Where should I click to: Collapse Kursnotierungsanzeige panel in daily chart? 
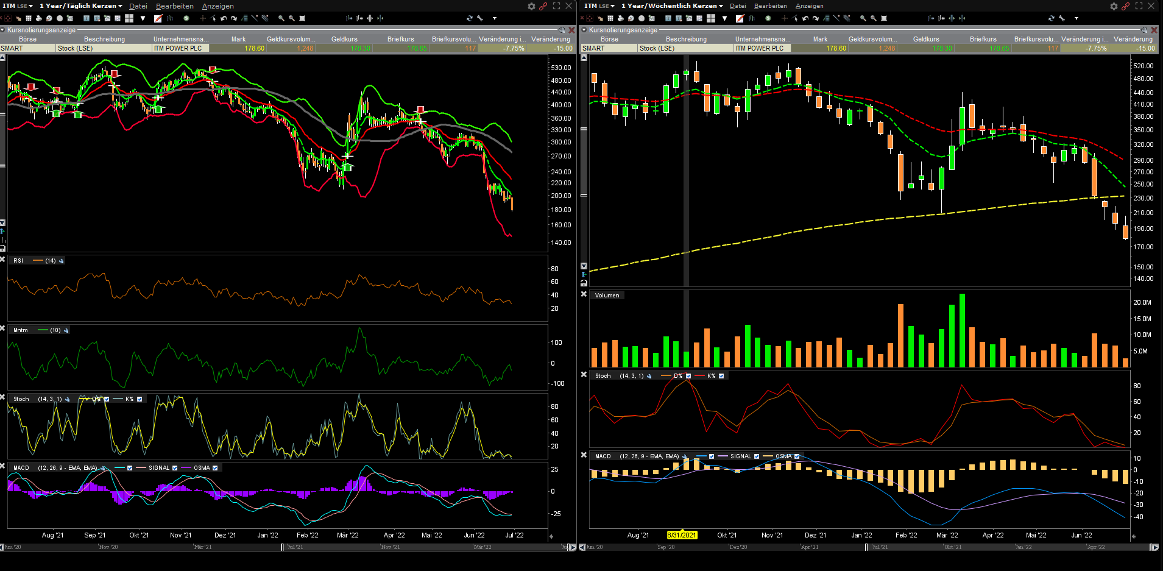pyautogui.click(x=2, y=30)
